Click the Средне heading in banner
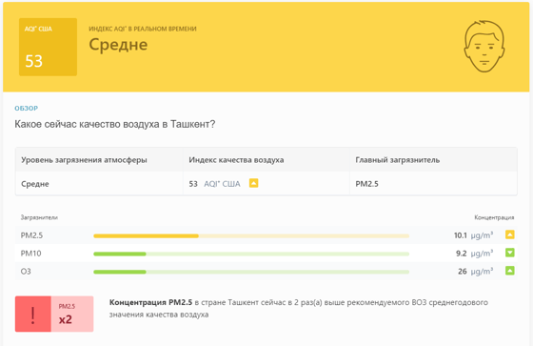The height and width of the screenshot is (346, 533). (x=118, y=45)
